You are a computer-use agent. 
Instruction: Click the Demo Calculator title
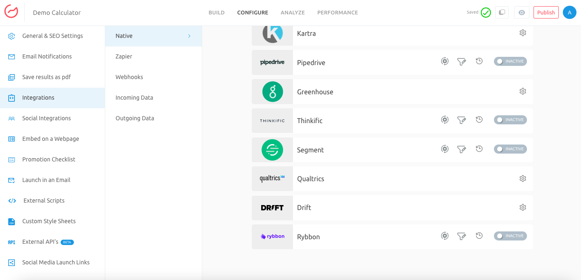[57, 13]
